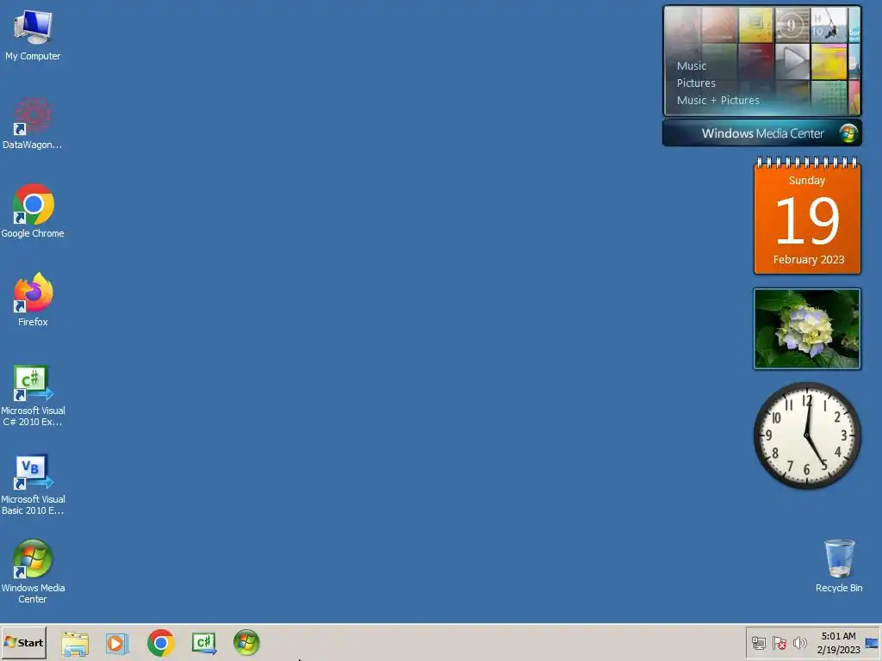Screen dimensions: 882x661
Task: Choose Music in the Media Center gadget
Action: 692,65
